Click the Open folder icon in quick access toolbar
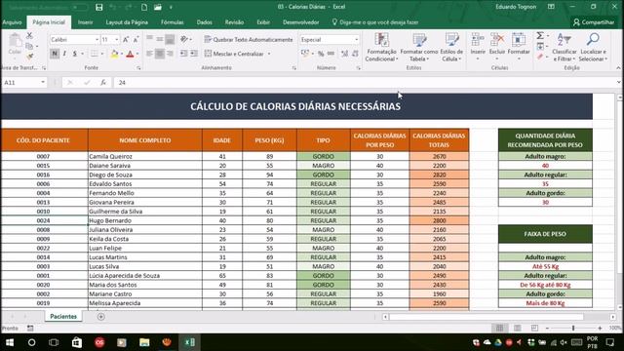Image resolution: width=624 pixels, height=351 pixels. [x=158, y=7]
